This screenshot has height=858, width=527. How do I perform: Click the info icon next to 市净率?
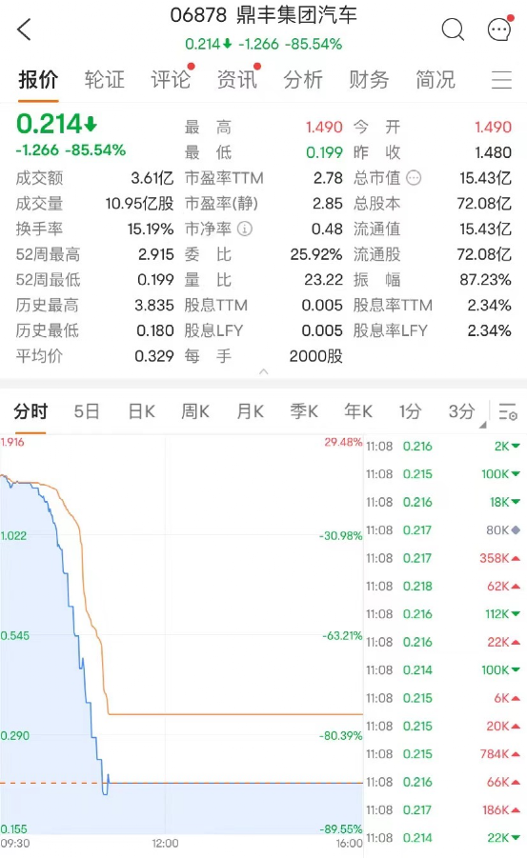coord(245,229)
